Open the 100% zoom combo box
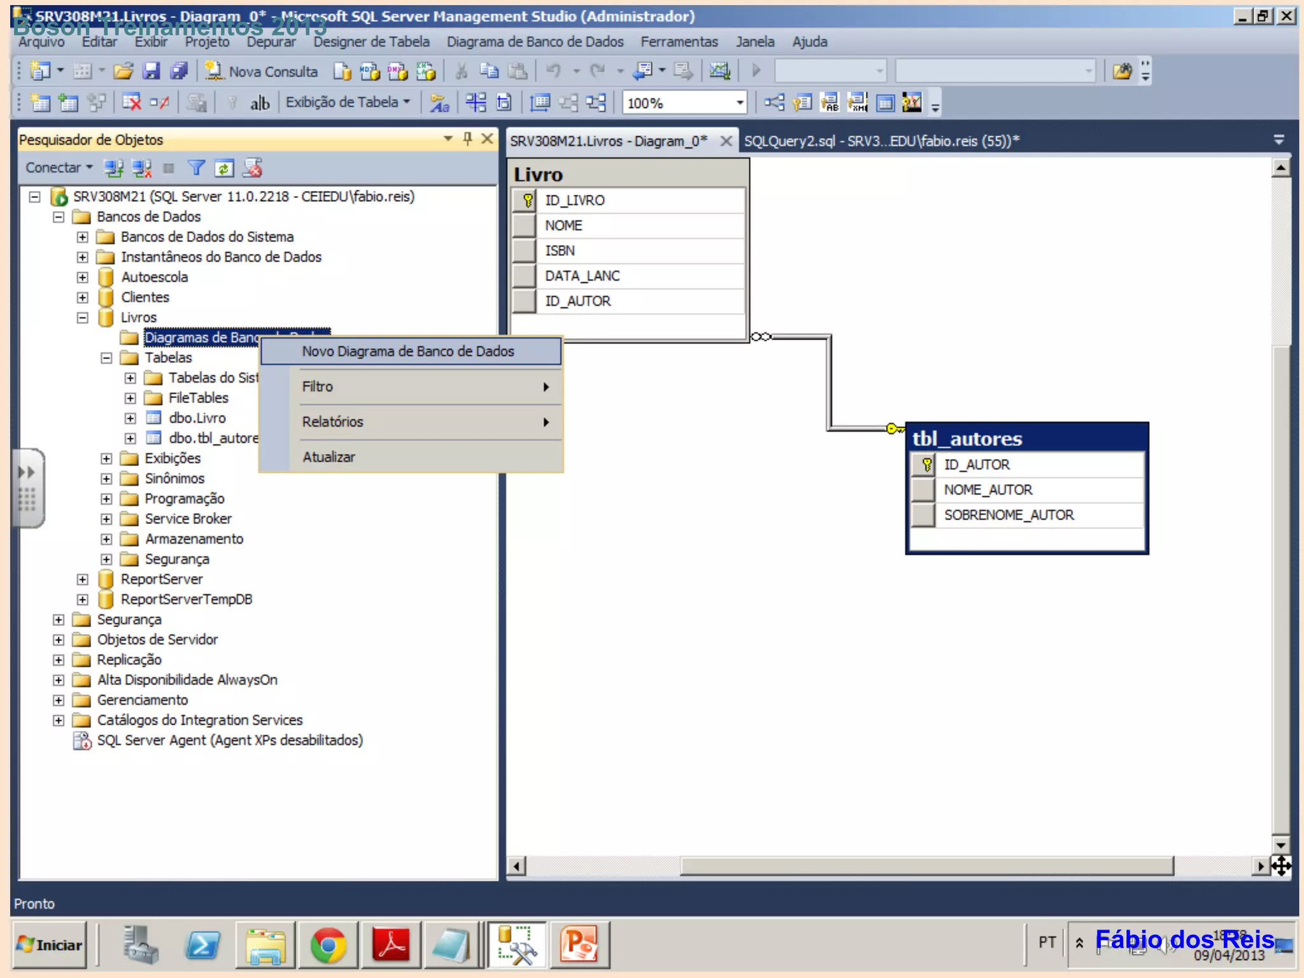1304x978 pixels. [x=739, y=103]
